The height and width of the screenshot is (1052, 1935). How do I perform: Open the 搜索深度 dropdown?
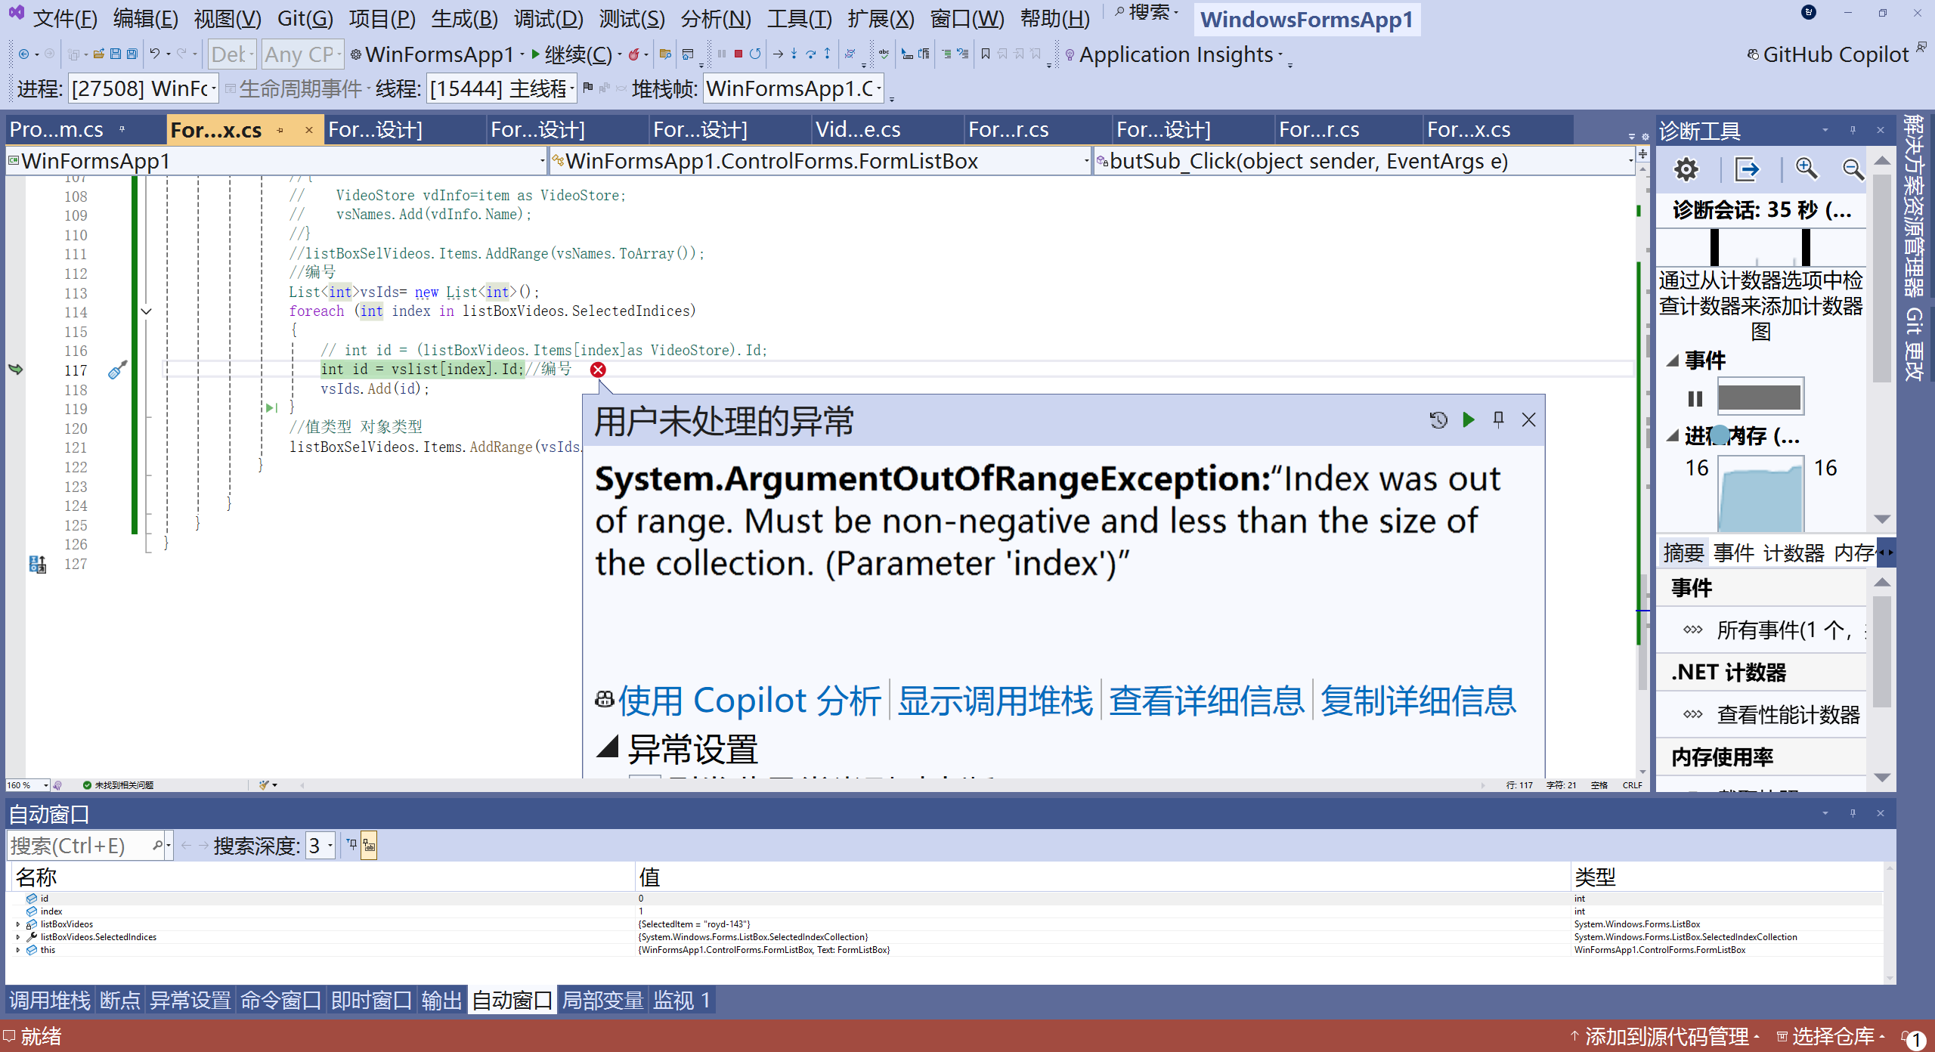tap(330, 846)
